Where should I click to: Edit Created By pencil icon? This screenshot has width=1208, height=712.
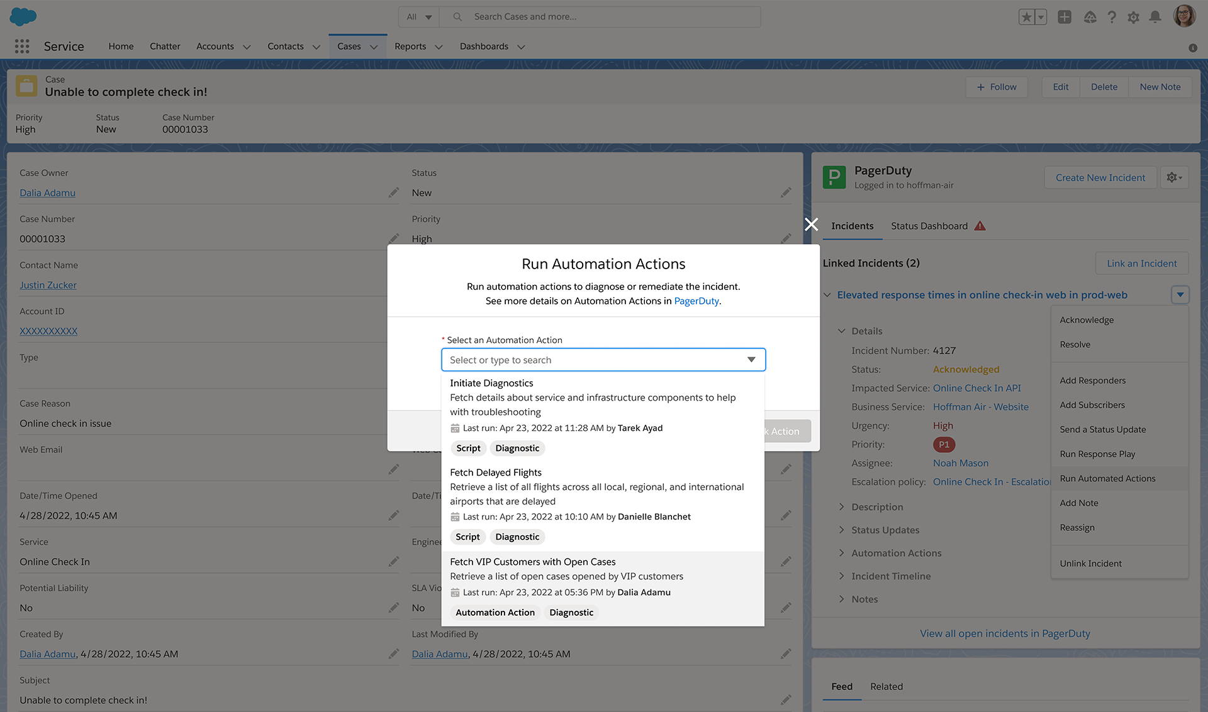tap(394, 654)
